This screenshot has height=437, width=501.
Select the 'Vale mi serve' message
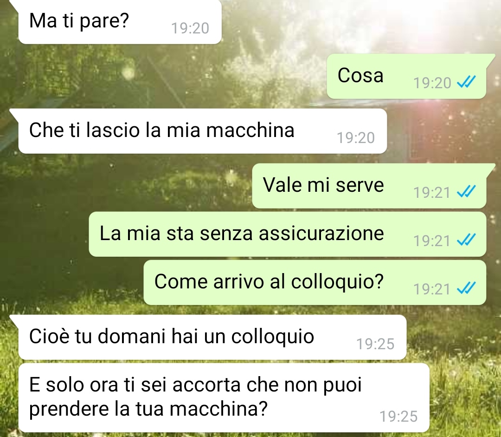pyautogui.click(x=369, y=186)
